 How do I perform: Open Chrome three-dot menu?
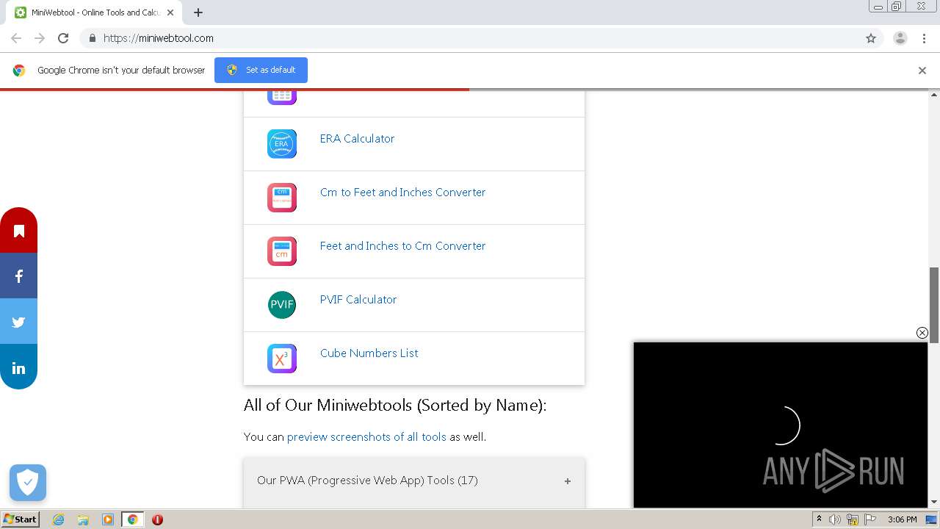coord(924,38)
